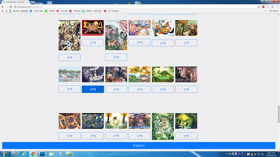Click 선택 under the girl with yellow flowers
The width and height of the screenshot is (280, 157).
point(116,136)
